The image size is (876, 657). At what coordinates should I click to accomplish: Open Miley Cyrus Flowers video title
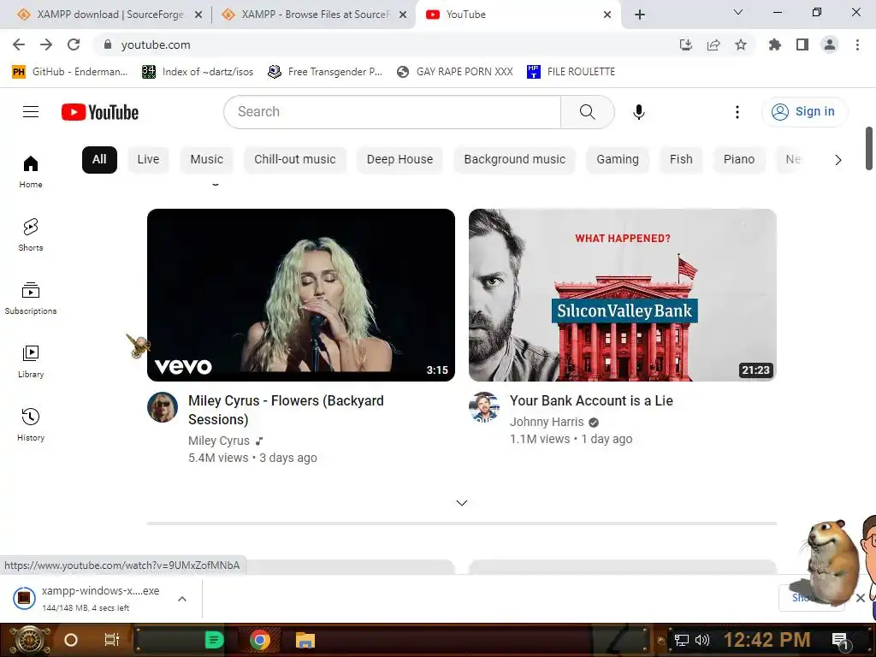click(x=286, y=410)
